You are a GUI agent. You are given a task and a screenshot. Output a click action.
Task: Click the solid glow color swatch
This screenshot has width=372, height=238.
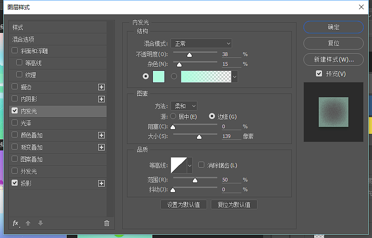158,76
